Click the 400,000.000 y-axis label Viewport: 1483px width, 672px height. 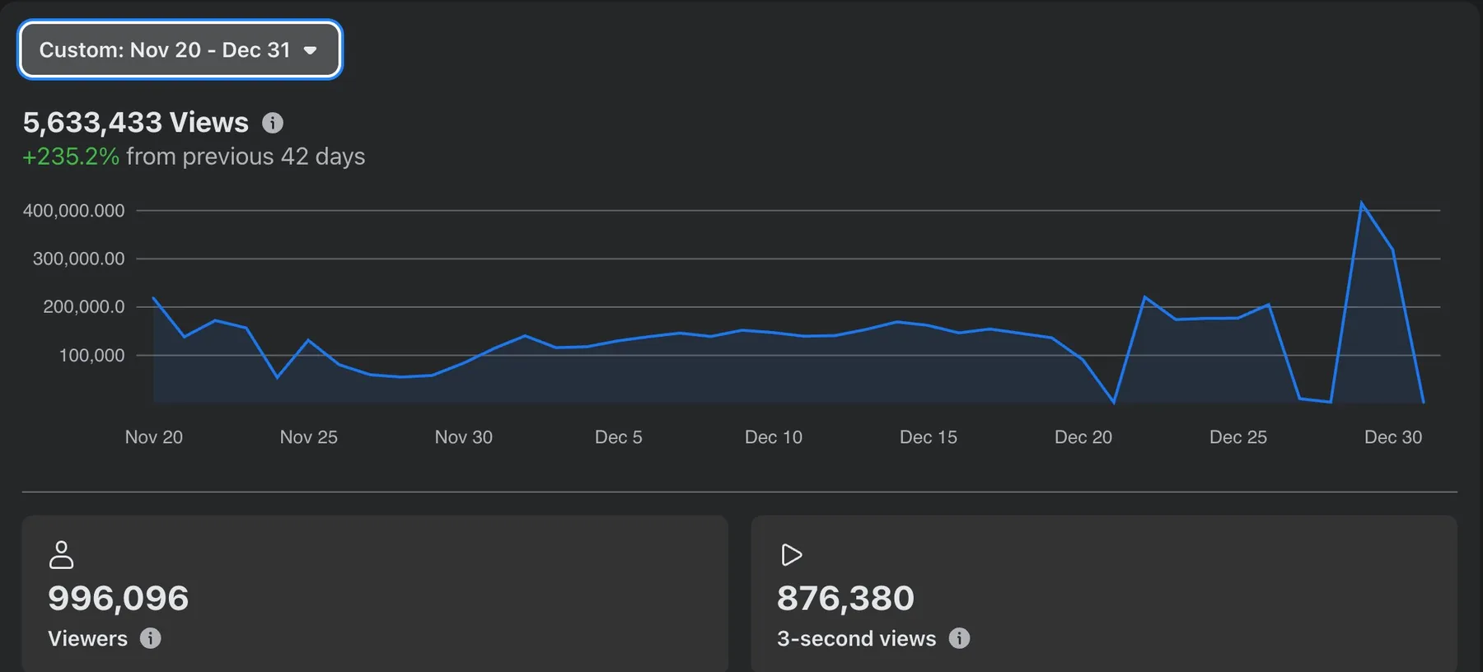click(74, 211)
